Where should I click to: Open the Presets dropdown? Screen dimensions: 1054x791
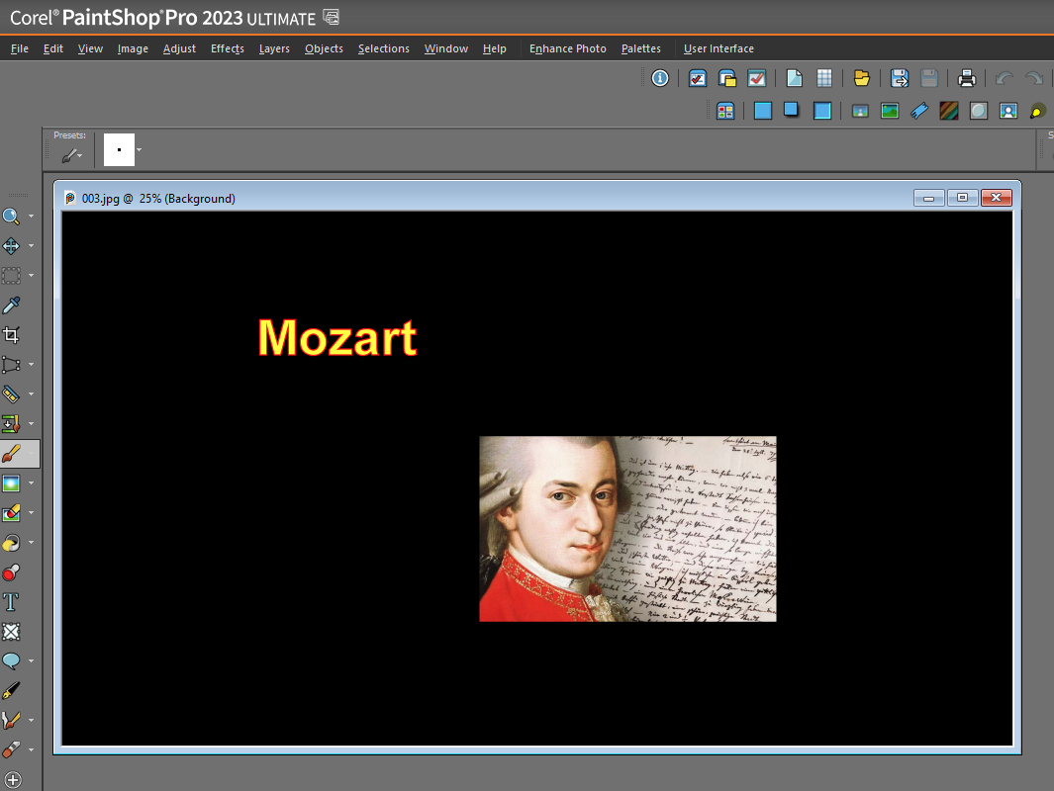71,154
